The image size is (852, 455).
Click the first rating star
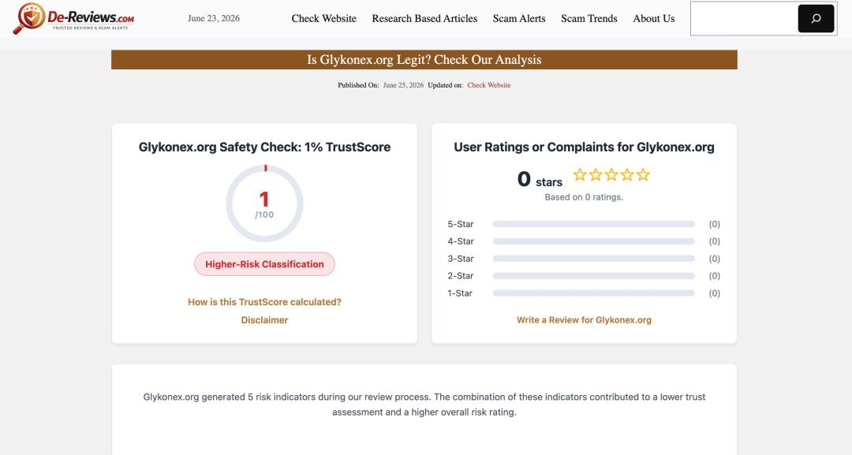pos(580,175)
